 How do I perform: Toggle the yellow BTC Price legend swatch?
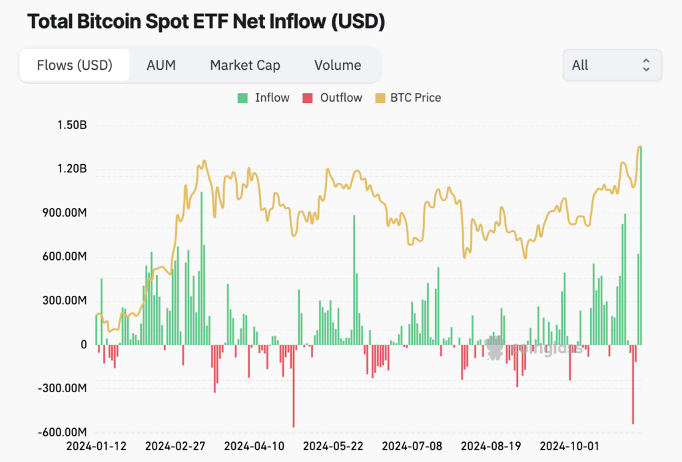coord(380,98)
